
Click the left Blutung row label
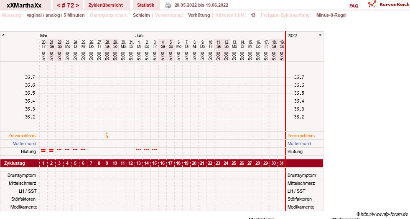click(28, 152)
